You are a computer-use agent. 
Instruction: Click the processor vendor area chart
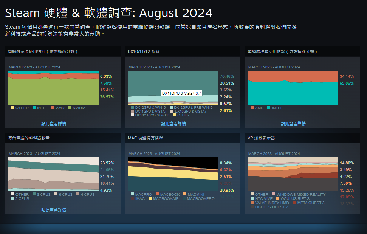(293, 88)
